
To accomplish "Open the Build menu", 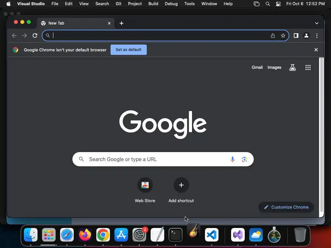I will 153,4.
